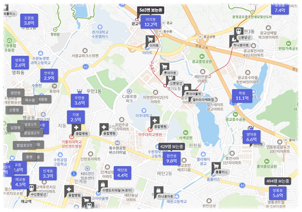The width and height of the screenshot is (302, 212).
Task: Select the 신분당선 subway icon near 경기도청
Action: 170,78
